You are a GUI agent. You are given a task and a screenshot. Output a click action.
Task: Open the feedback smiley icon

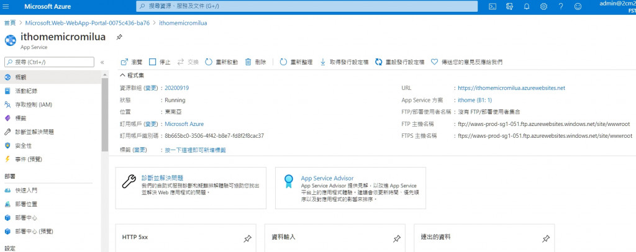click(x=578, y=6)
